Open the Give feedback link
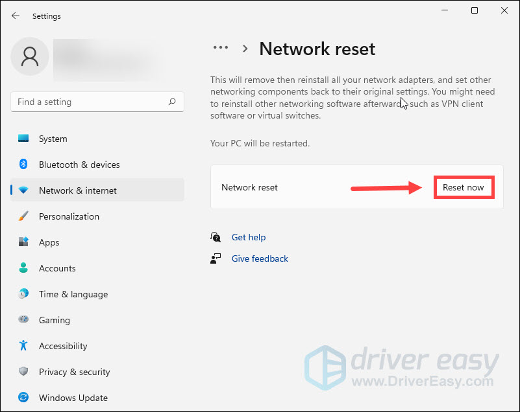520x412 pixels. point(260,258)
